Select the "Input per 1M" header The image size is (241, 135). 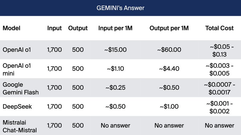115,28
